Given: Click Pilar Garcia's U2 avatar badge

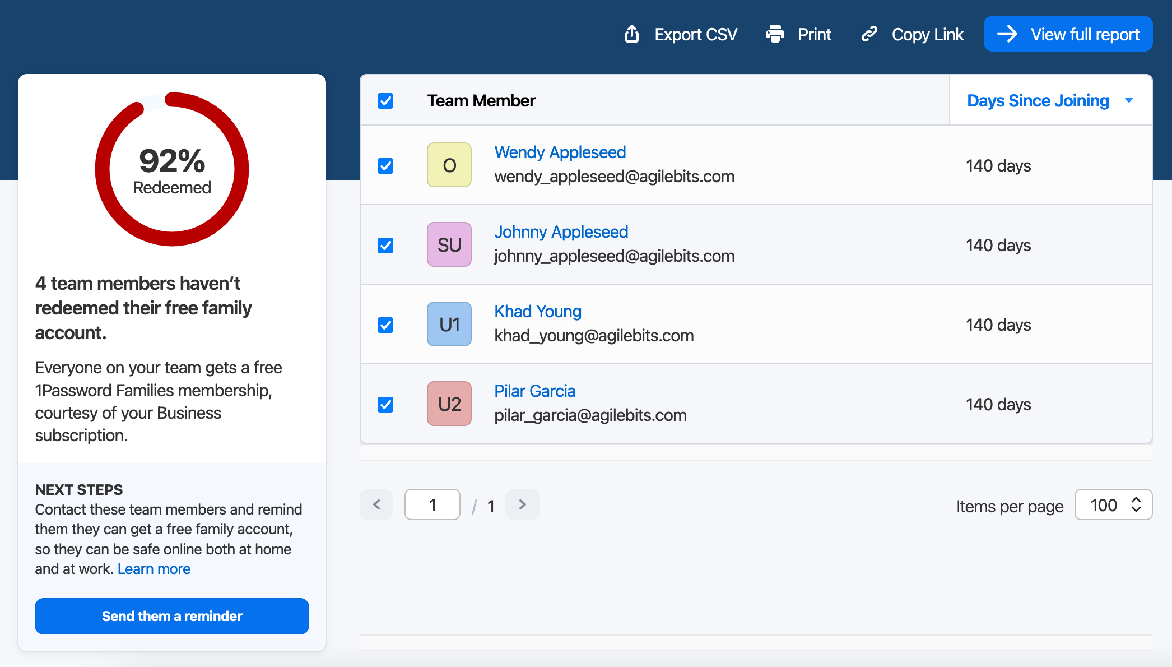Looking at the screenshot, I should (449, 404).
